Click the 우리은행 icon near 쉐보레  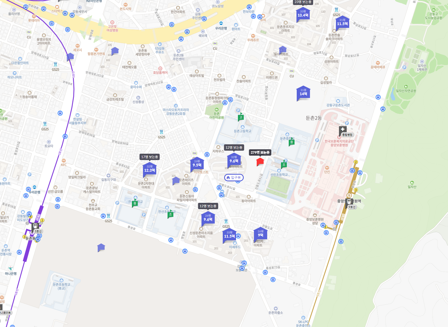221,23
